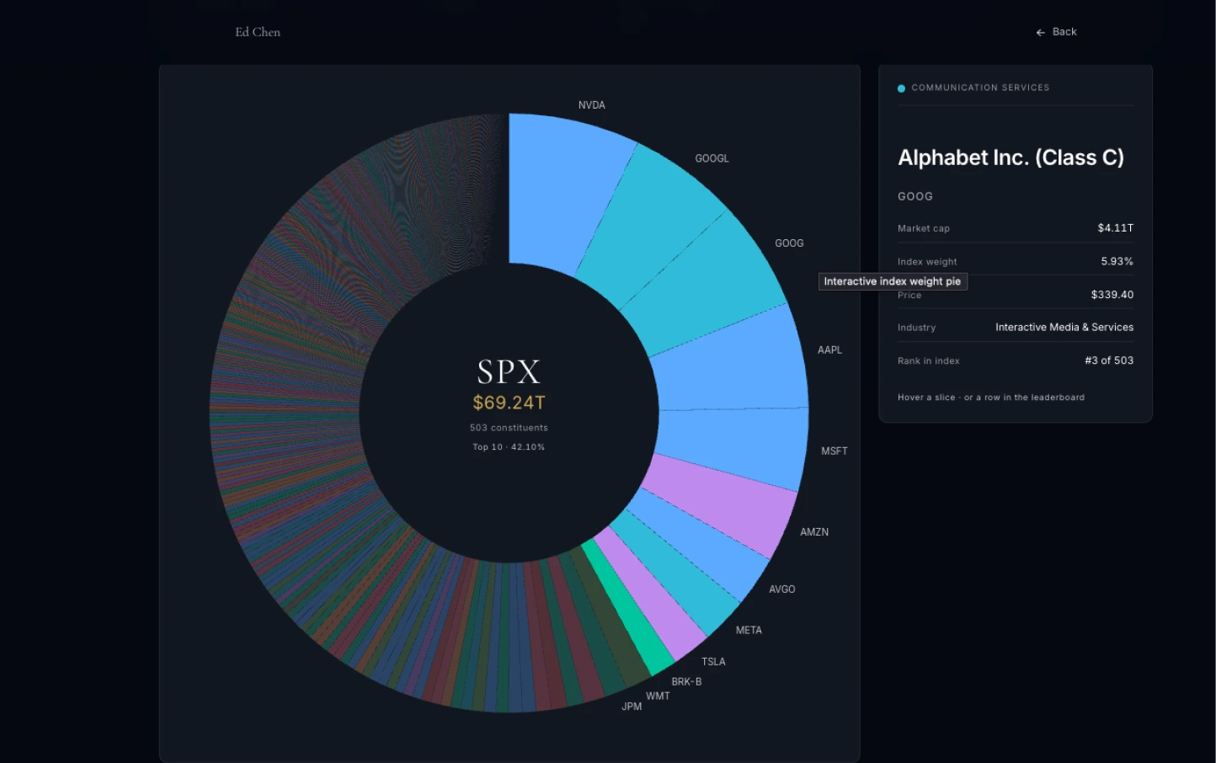Go back using the Back link
This screenshot has width=1216, height=763.
(1056, 32)
